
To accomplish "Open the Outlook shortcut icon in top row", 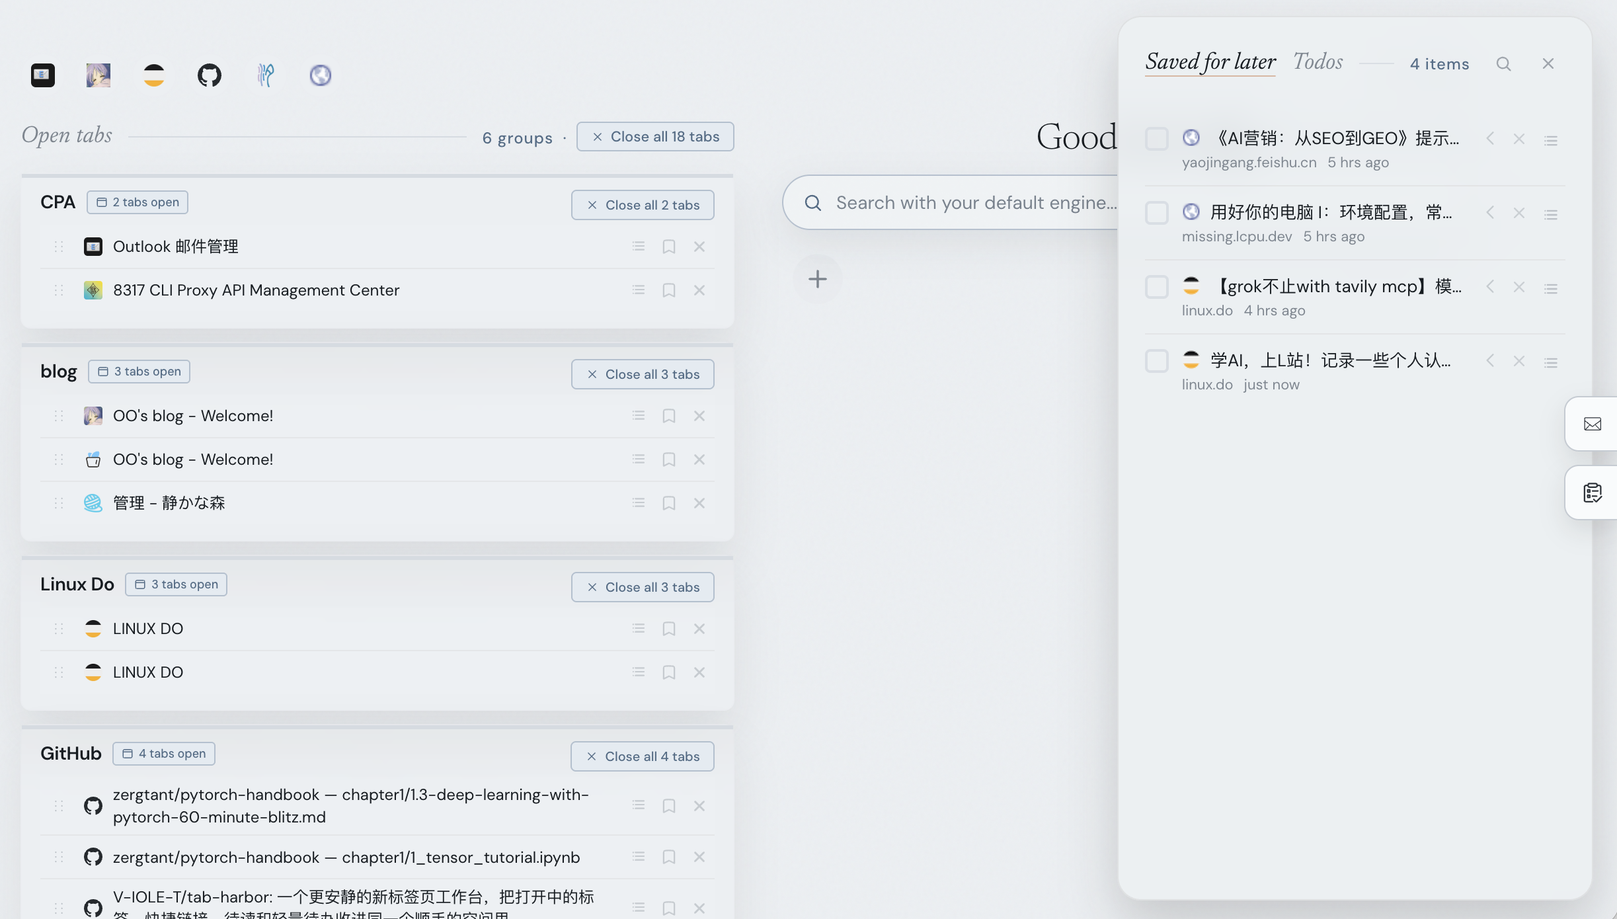I will click(43, 75).
